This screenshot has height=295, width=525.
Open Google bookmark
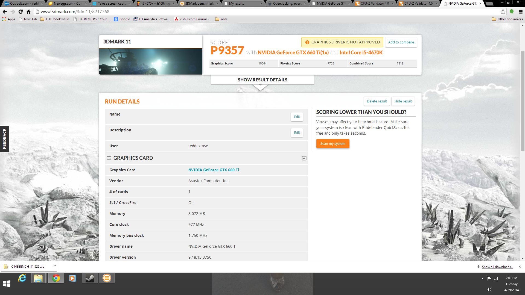(122, 19)
